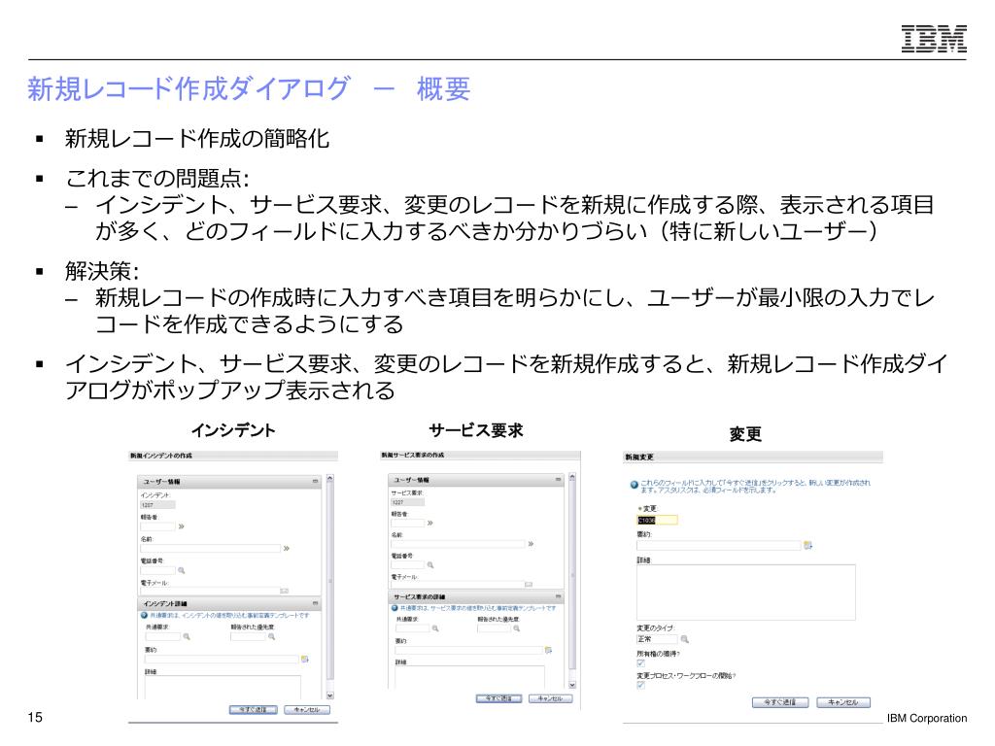Click the 要約 field in 新規変更 dialog
The height and width of the screenshot is (746, 995).
719,545
